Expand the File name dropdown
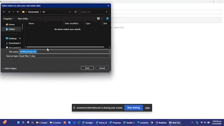The width and height of the screenshot is (224, 126). click(x=109, y=52)
